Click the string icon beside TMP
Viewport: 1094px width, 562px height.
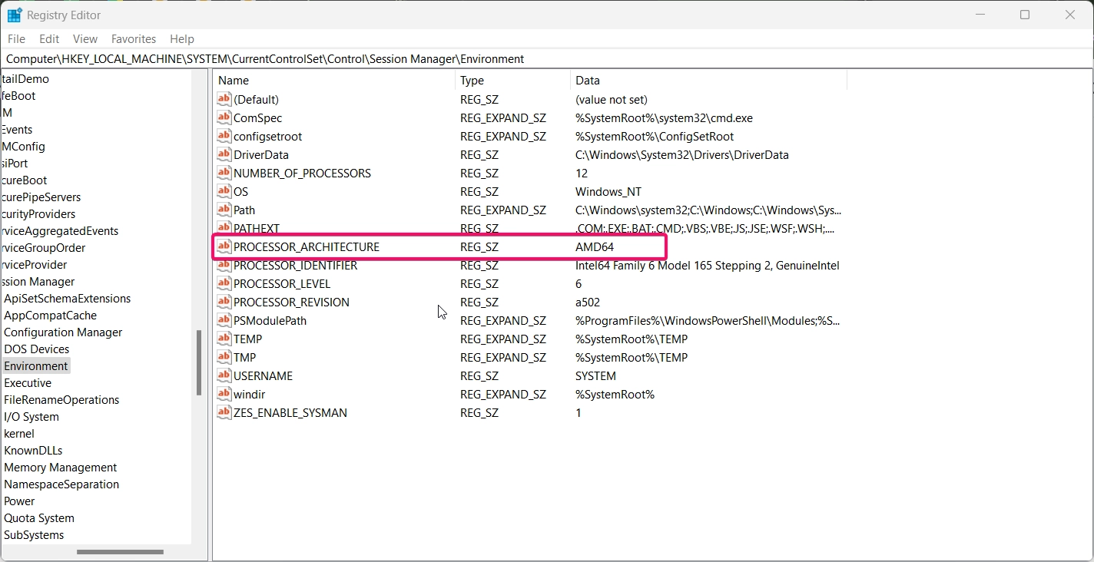(x=224, y=357)
